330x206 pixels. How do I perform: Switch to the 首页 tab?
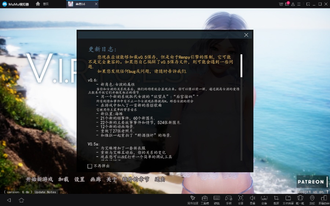pyautogui.click(x=46, y=4)
